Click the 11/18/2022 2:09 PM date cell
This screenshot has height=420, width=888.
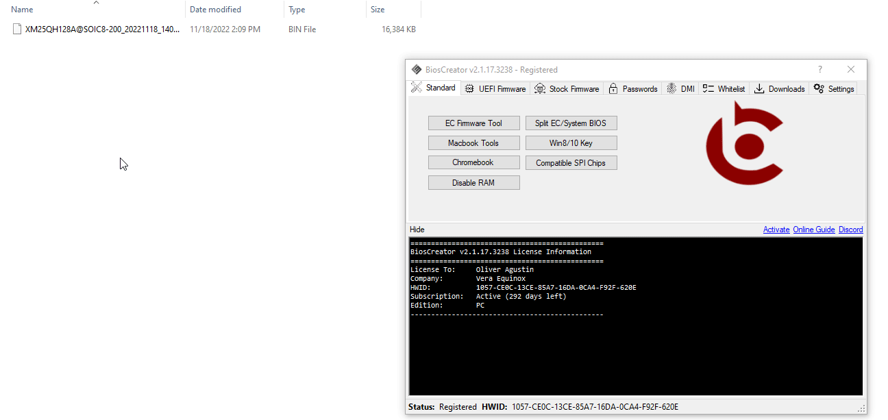click(225, 29)
